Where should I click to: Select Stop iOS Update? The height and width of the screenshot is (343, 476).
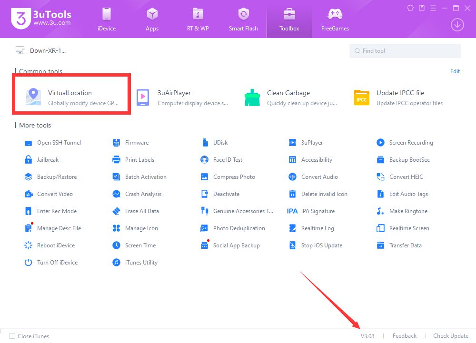tap(316, 245)
